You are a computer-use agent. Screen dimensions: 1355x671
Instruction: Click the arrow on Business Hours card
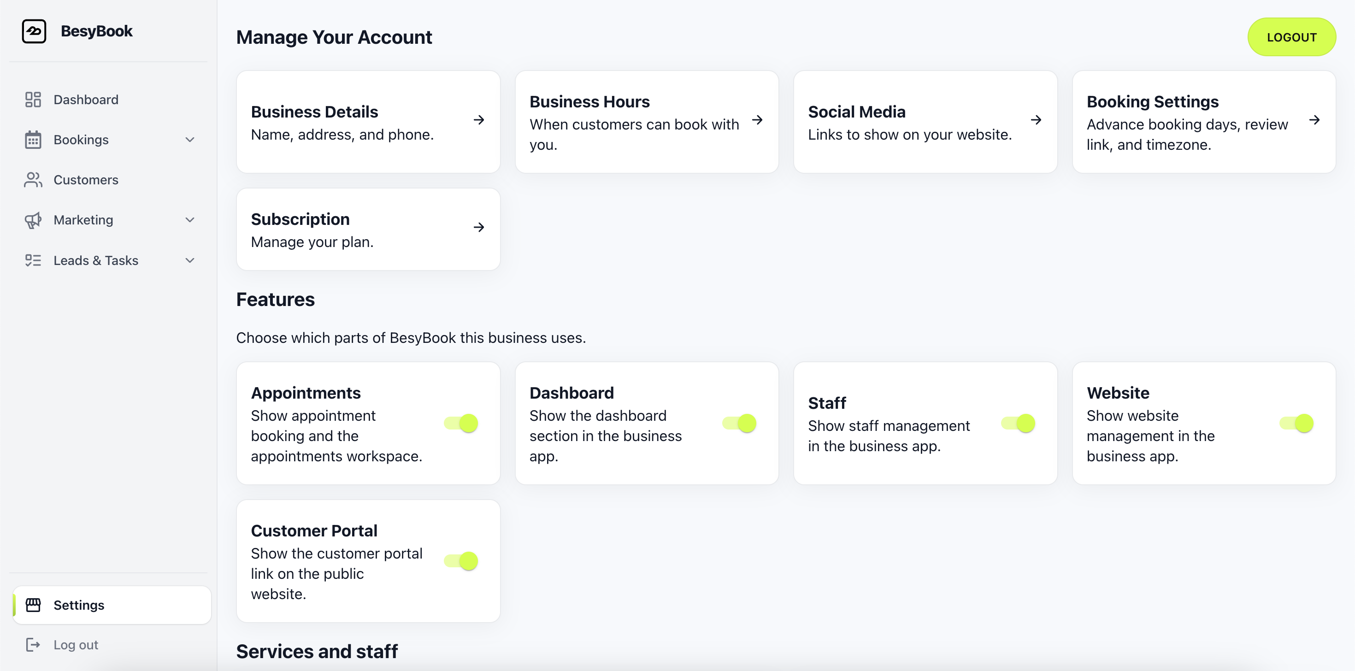pos(757,120)
